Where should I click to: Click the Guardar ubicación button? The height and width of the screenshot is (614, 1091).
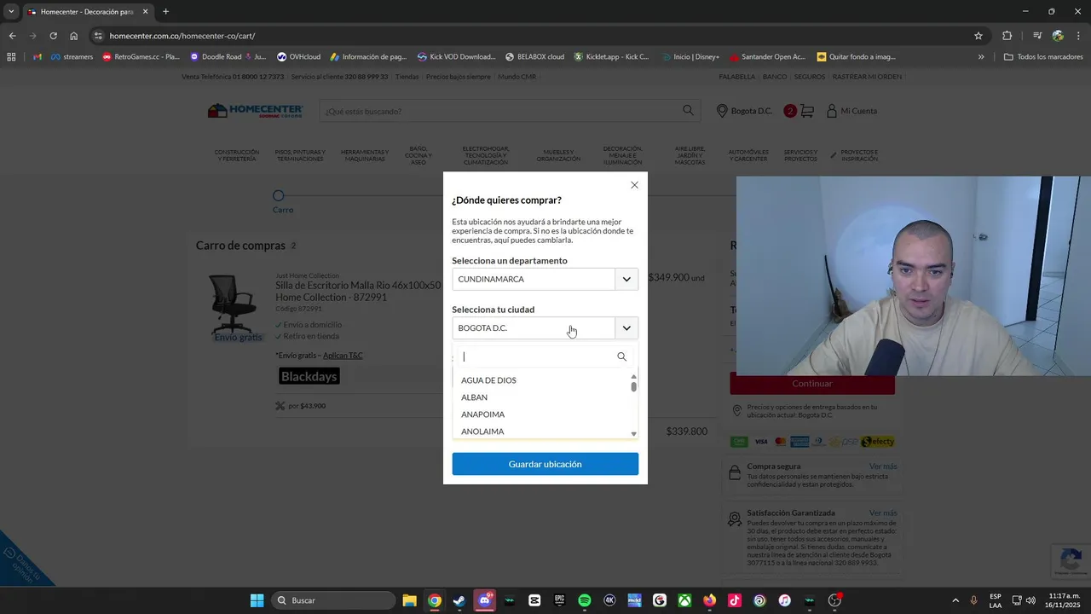point(545,464)
